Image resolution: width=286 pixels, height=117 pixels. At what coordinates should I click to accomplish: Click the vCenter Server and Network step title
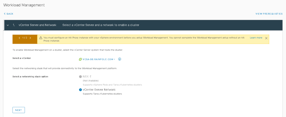[x=37, y=25]
